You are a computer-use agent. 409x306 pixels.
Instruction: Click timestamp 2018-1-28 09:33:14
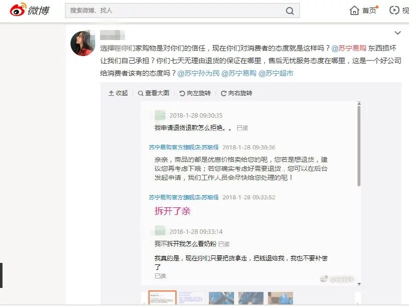(196, 232)
